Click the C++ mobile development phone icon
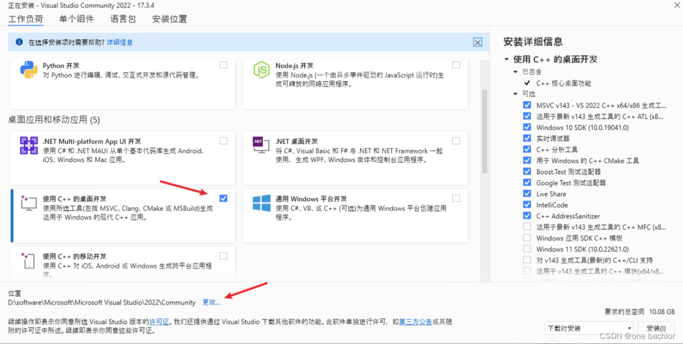Viewport: 683px width, 344px height. [29, 260]
